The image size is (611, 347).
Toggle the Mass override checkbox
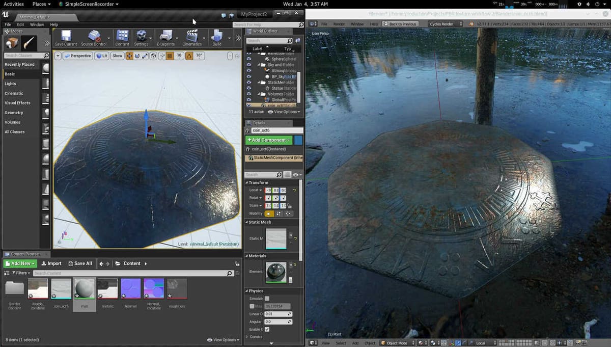point(252,306)
